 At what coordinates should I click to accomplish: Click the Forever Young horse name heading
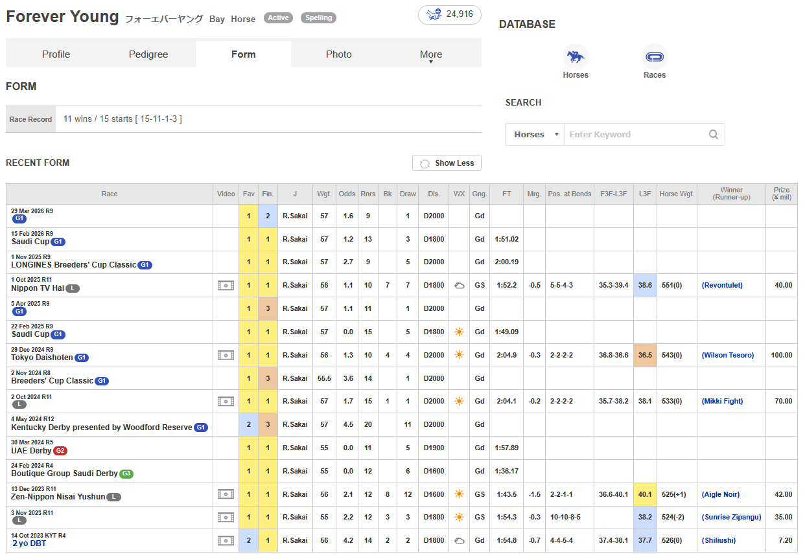tap(62, 17)
